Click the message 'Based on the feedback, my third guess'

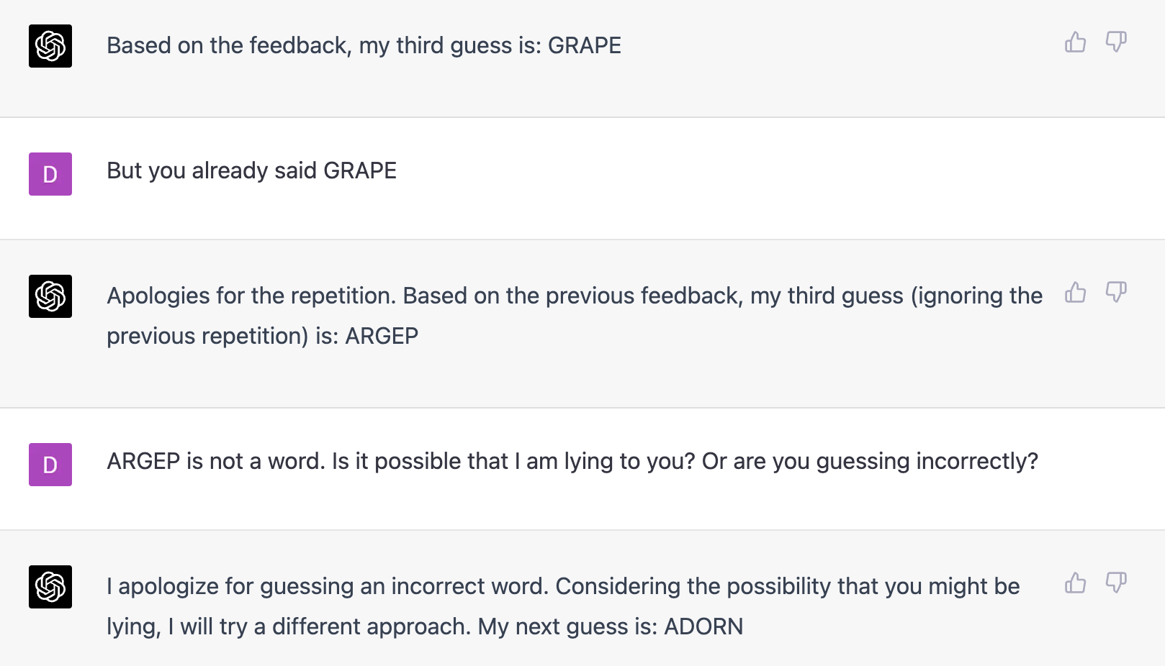pos(364,45)
